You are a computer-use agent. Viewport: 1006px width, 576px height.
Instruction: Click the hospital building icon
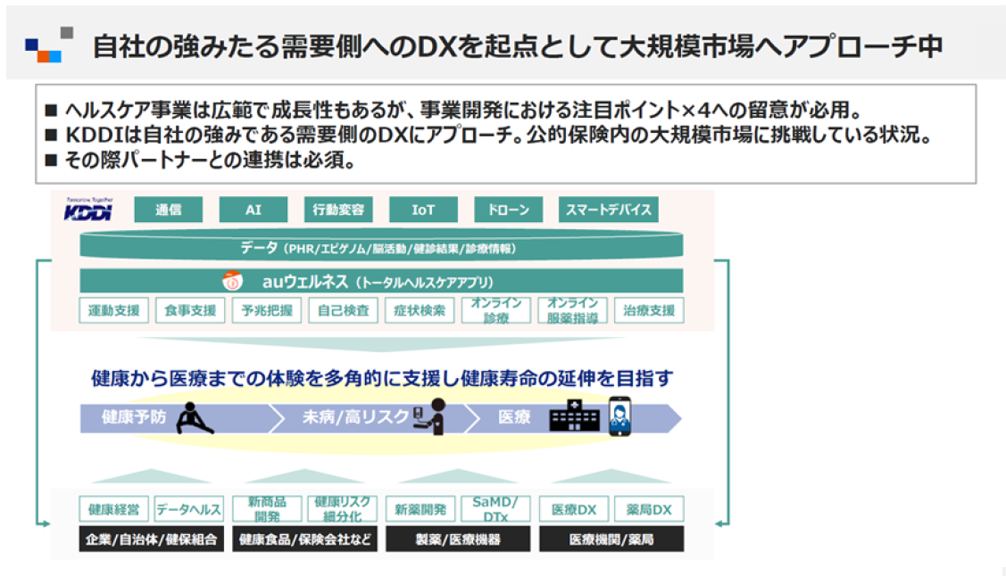pos(574,417)
